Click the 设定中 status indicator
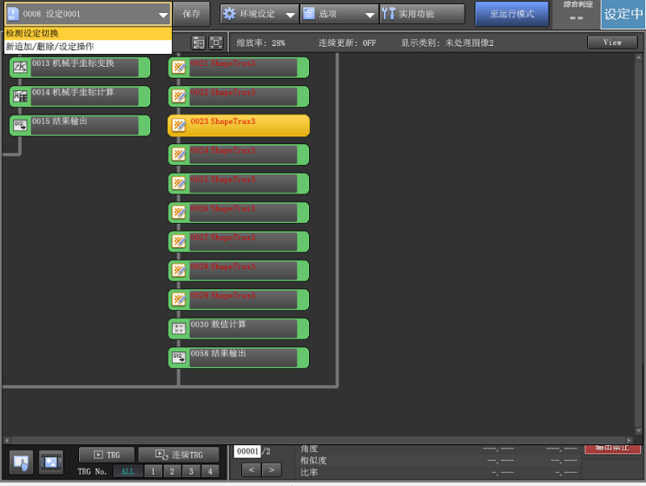 point(623,15)
